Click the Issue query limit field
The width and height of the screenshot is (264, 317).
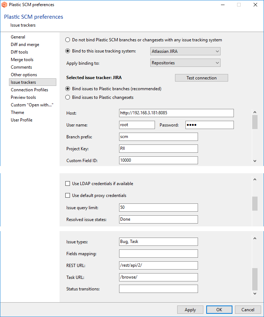pyautogui.click(x=159, y=207)
